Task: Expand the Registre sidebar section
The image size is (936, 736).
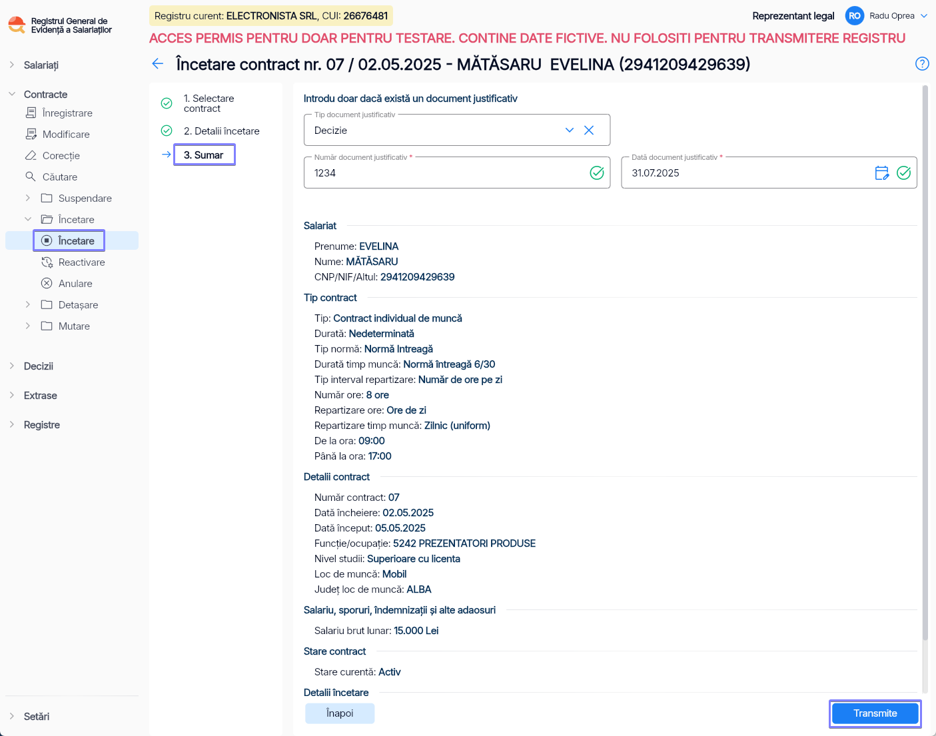Action: click(12, 424)
